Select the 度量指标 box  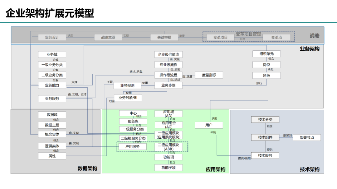tap(209, 75)
